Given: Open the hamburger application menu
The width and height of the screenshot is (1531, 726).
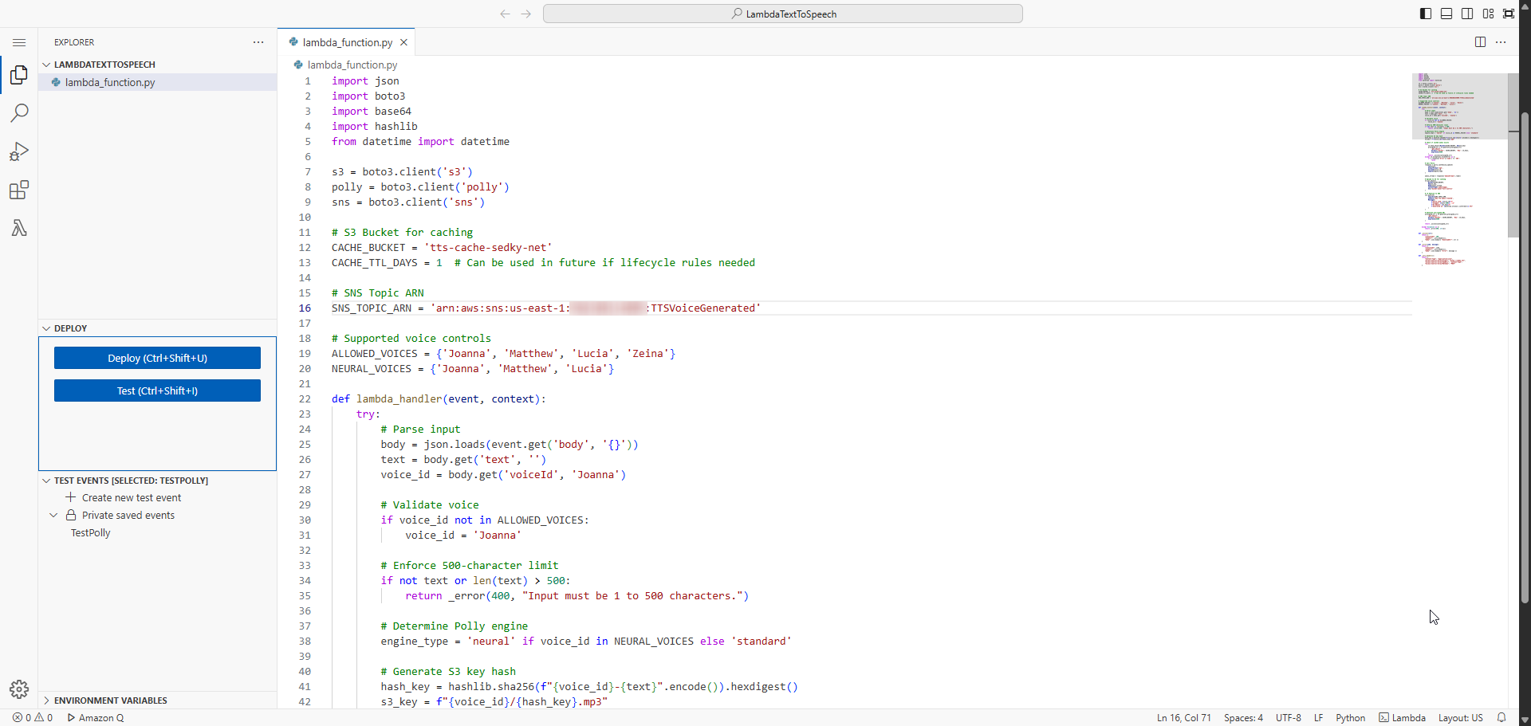Looking at the screenshot, I should coord(19,42).
